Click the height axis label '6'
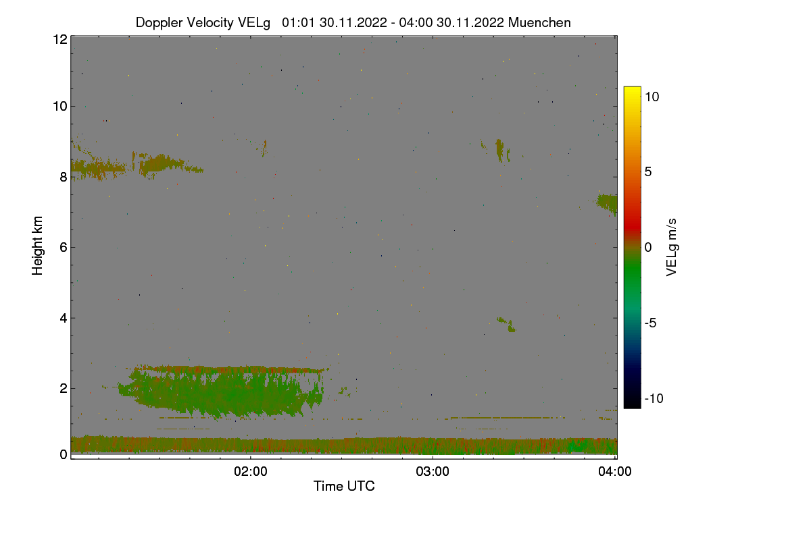The height and width of the screenshot is (540, 811). point(64,247)
